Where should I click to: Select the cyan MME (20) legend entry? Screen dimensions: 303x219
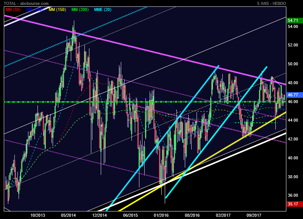click(103, 9)
